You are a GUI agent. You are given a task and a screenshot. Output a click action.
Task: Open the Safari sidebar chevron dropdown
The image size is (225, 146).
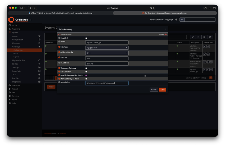coord(25,8)
